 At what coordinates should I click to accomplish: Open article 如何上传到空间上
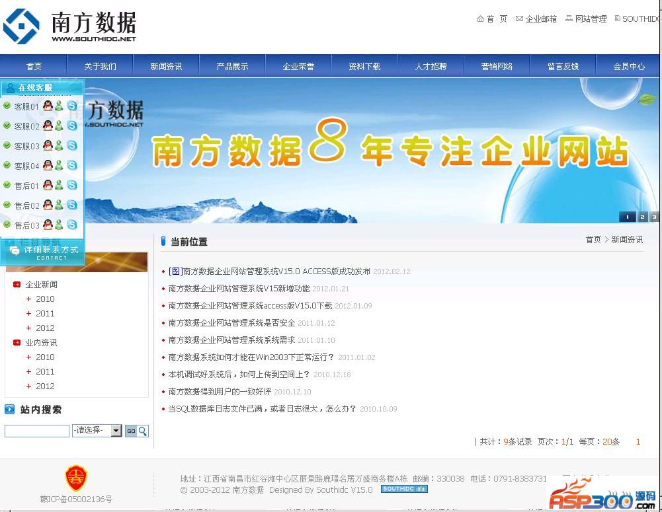click(239, 375)
